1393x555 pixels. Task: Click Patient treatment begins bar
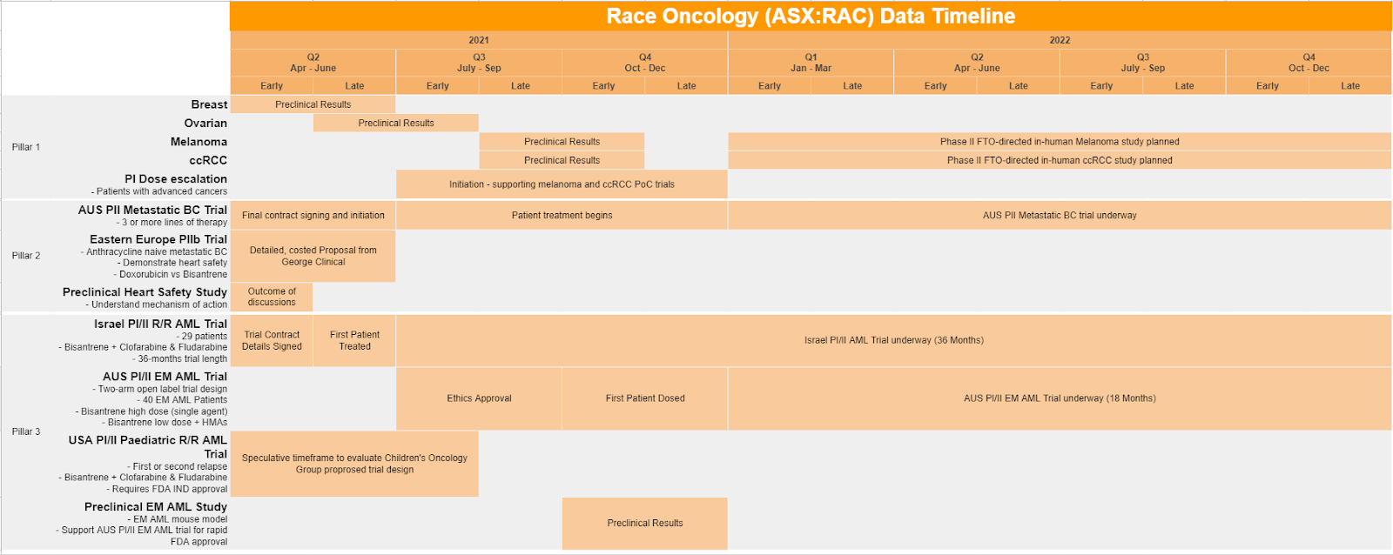(562, 215)
